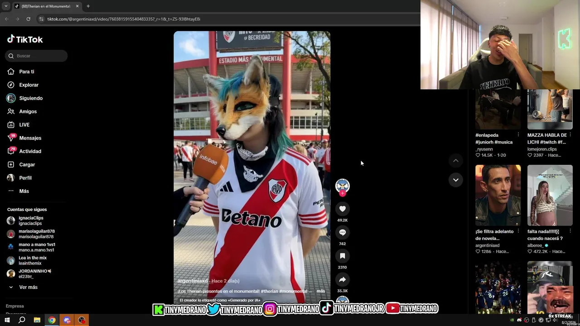
Task: Select the 'Therian en el Monumental' browser tab
Action: 47,6
